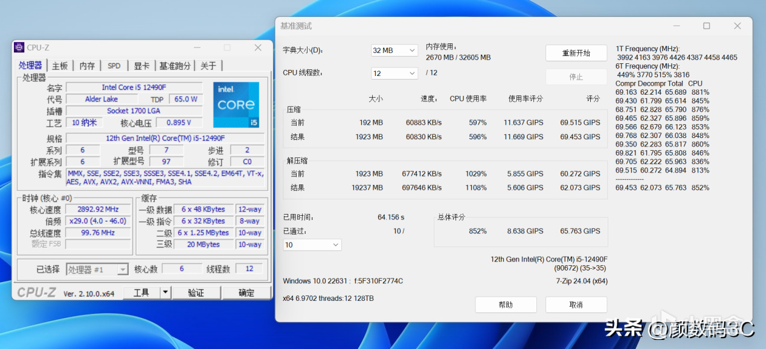Click the 工具 button in CPU-Z
Screen dimensions: 766x349
click(x=141, y=293)
